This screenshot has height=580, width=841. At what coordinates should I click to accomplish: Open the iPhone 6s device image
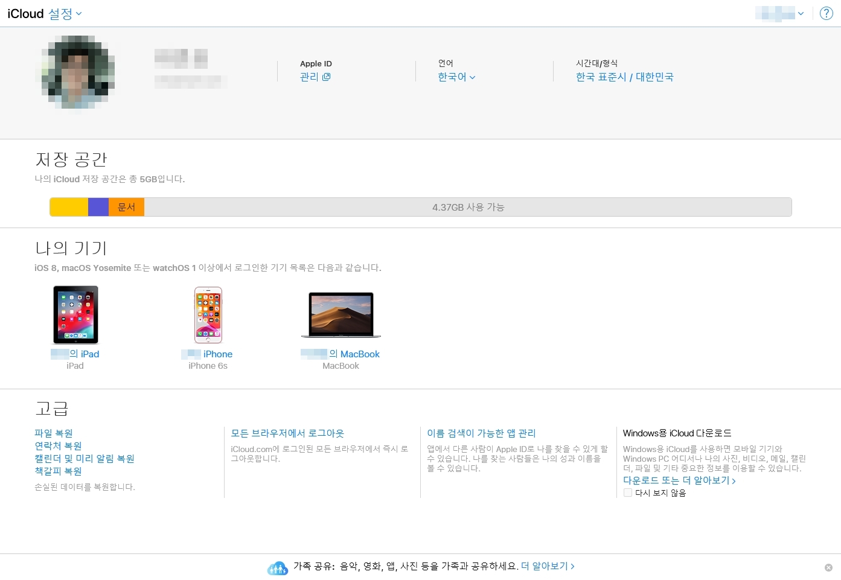208,315
